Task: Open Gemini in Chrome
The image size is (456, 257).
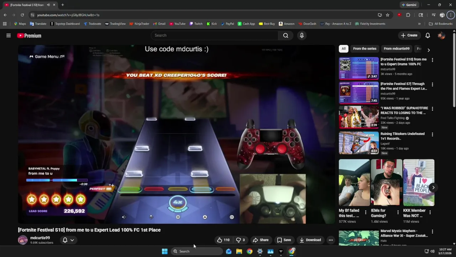Action: pos(409,5)
